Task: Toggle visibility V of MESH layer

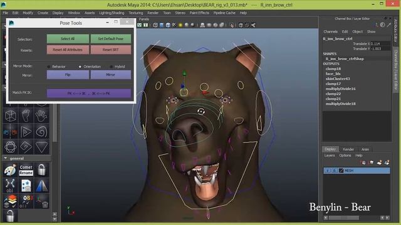Action: pos(327,171)
